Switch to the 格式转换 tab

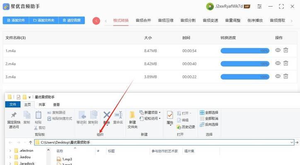(121, 20)
